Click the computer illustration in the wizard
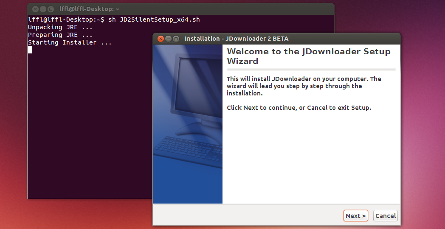 188,124
